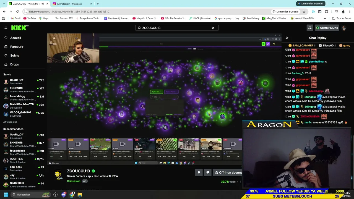Screen dimensions: 354x199
Task: Reload the current page
Action: pos(17,12)
